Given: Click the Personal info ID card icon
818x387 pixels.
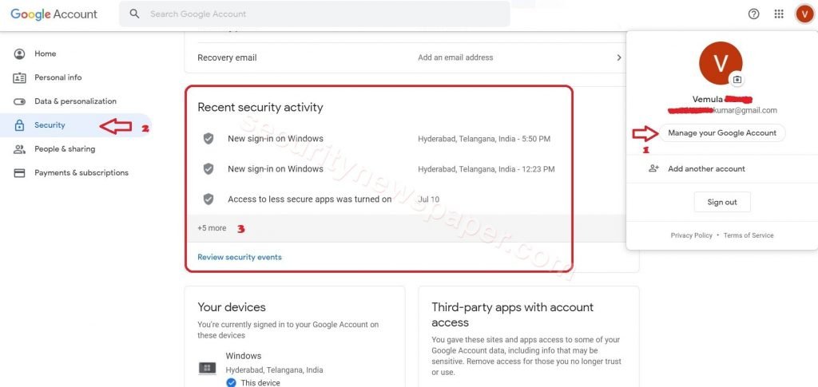Looking at the screenshot, I should (x=19, y=77).
